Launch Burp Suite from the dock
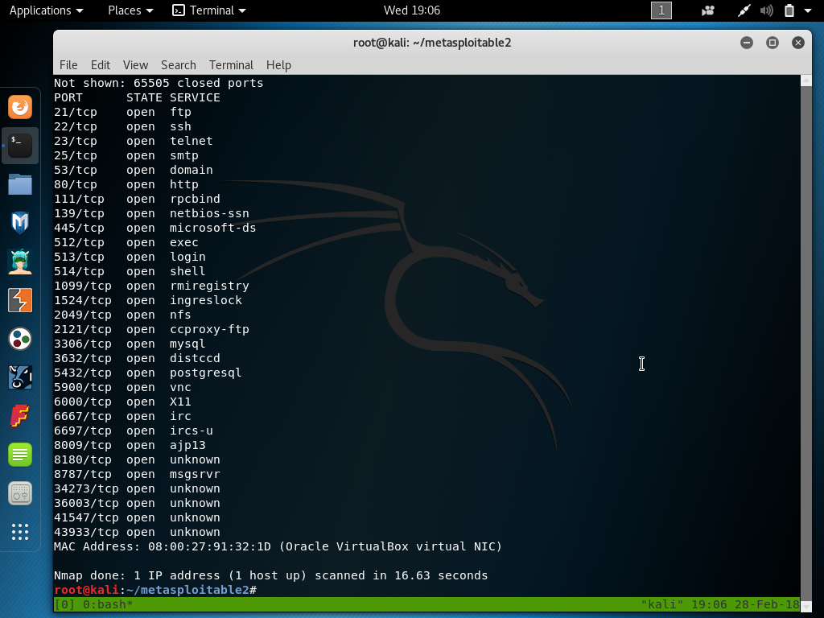The width and height of the screenshot is (824, 618). pos(20,300)
